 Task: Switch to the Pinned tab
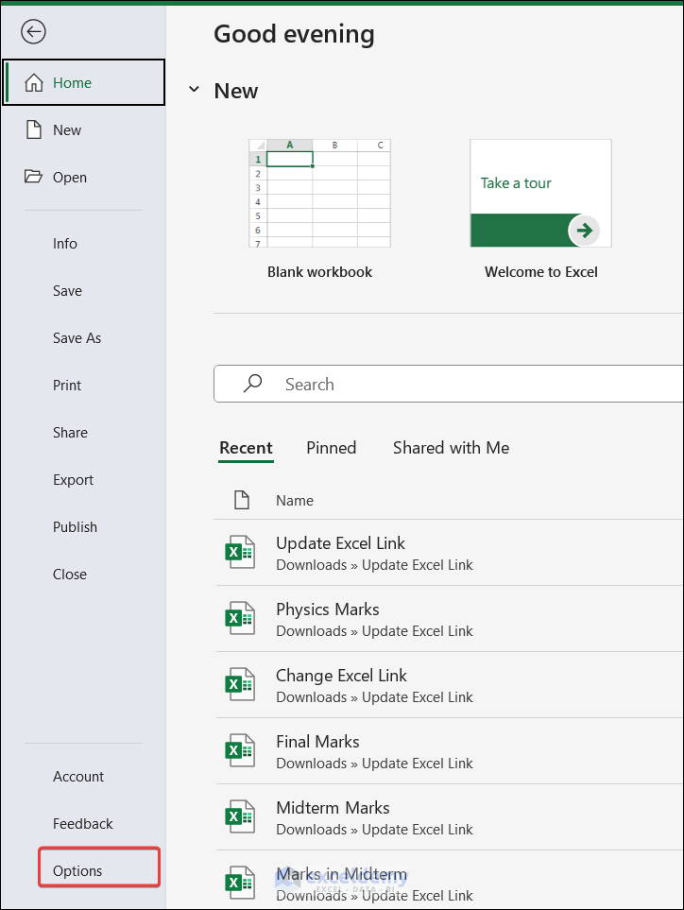click(331, 448)
